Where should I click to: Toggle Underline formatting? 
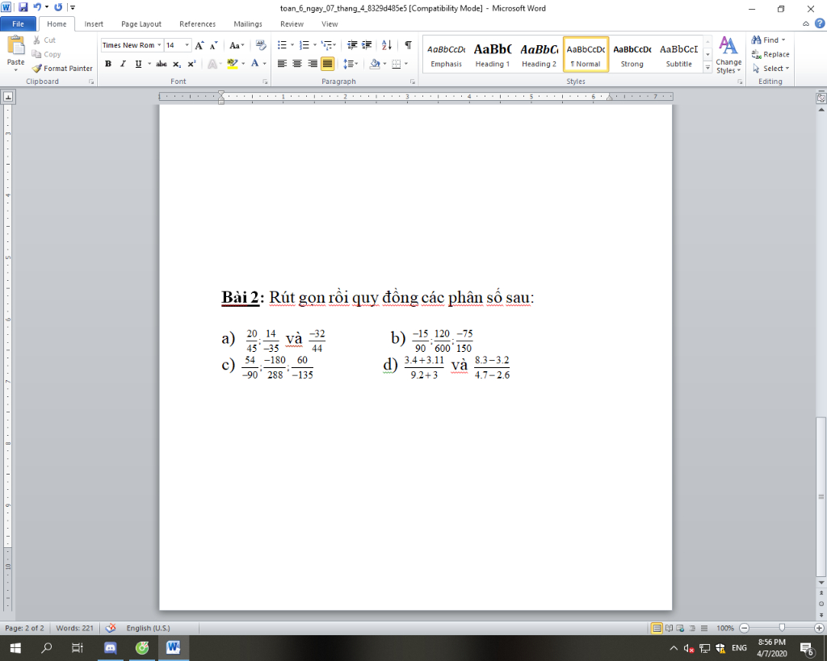(138, 64)
